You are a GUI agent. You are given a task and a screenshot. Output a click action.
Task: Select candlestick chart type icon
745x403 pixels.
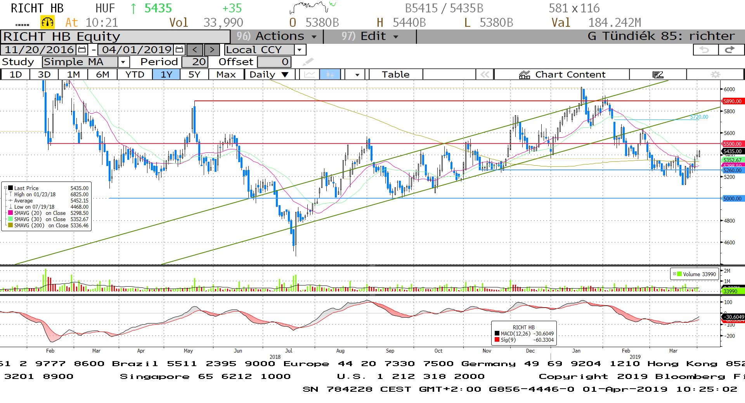tap(330, 74)
